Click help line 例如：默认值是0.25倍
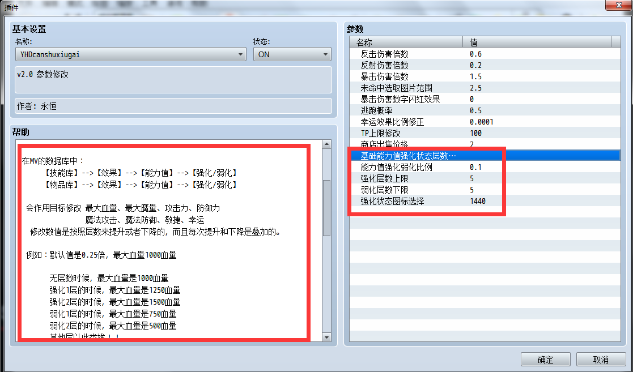This screenshot has width=633, height=372. (x=101, y=255)
